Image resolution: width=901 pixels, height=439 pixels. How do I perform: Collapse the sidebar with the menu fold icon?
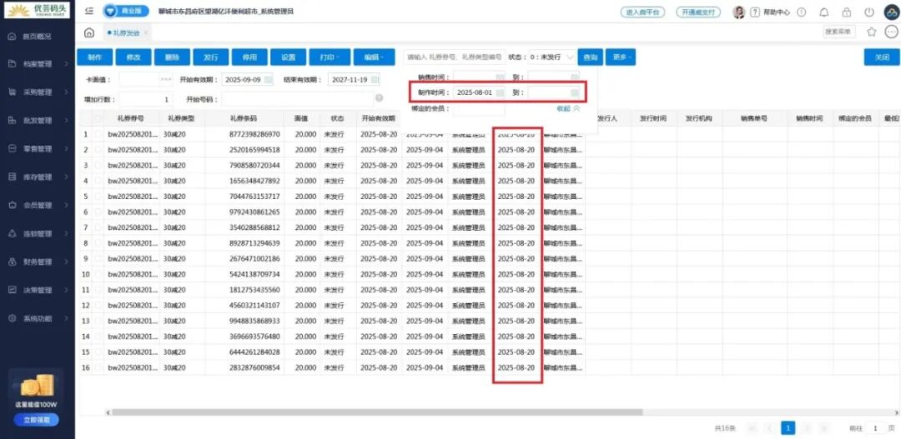(89, 12)
